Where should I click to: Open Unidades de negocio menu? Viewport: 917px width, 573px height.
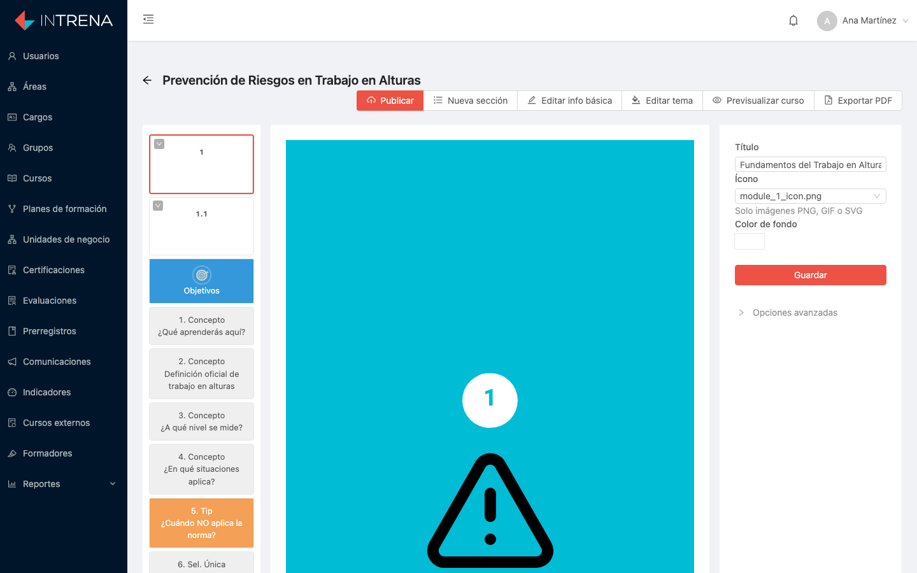pos(64,239)
